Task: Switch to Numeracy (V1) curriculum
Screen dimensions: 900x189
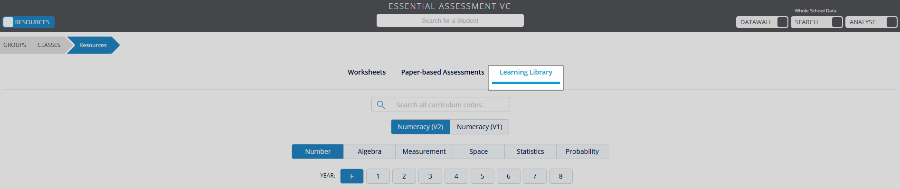Action: pyautogui.click(x=479, y=127)
